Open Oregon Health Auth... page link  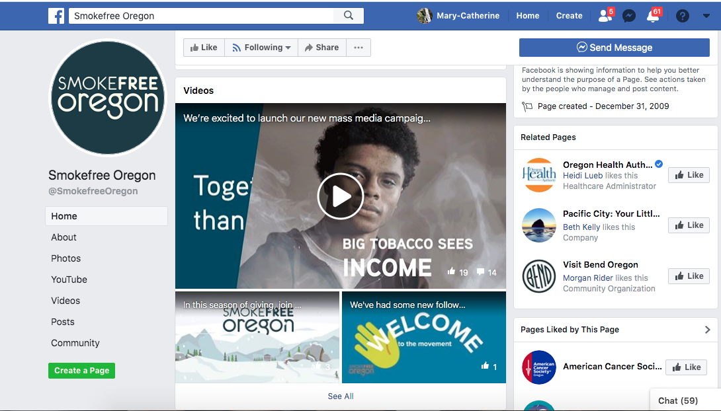click(x=607, y=165)
